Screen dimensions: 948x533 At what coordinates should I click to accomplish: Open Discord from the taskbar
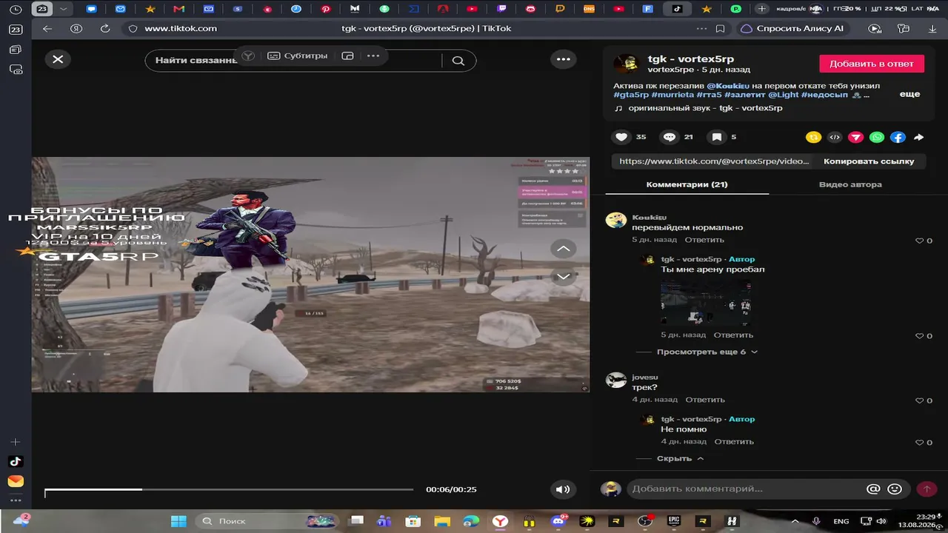tap(557, 521)
